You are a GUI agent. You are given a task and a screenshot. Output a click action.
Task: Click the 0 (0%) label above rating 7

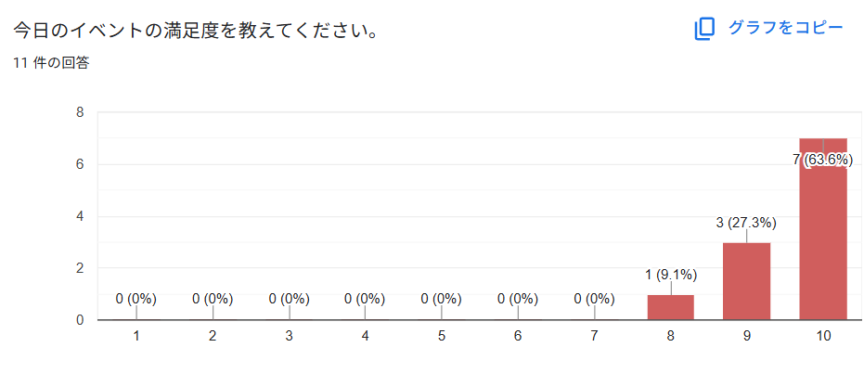pyautogui.click(x=594, y=299)
